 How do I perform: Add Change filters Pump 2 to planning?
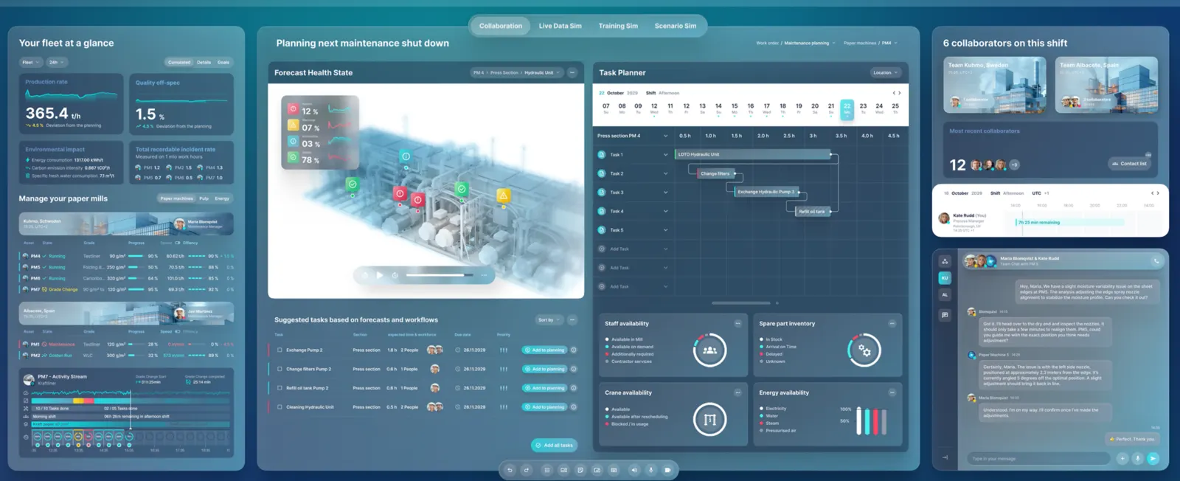(544, 369)
